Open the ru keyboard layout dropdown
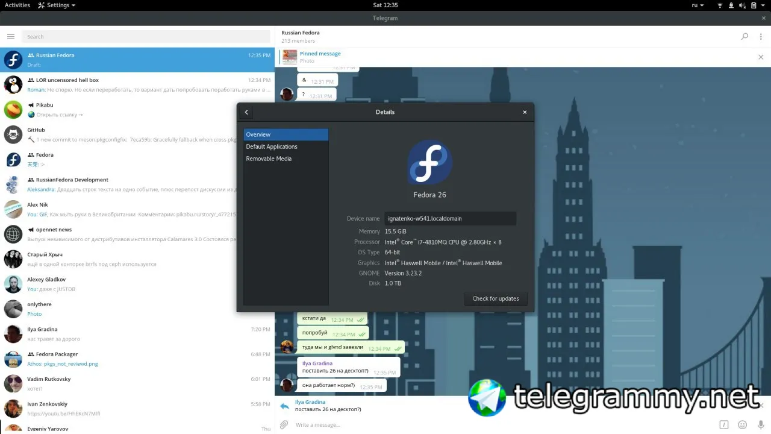 (698, 5)
